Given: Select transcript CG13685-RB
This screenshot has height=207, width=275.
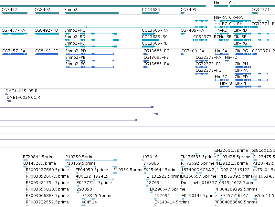Looking at the screenshot, I should coord(154,43).
